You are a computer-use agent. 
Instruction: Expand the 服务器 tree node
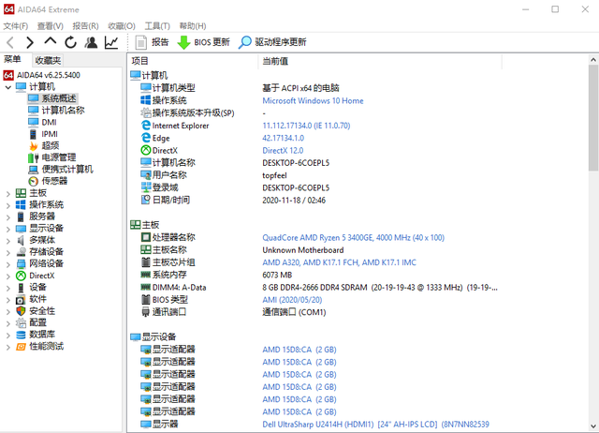tap(8, 217)
